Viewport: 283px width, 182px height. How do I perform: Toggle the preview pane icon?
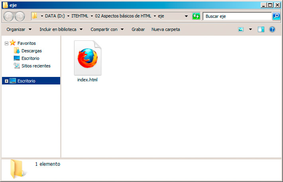pos(261,29)
